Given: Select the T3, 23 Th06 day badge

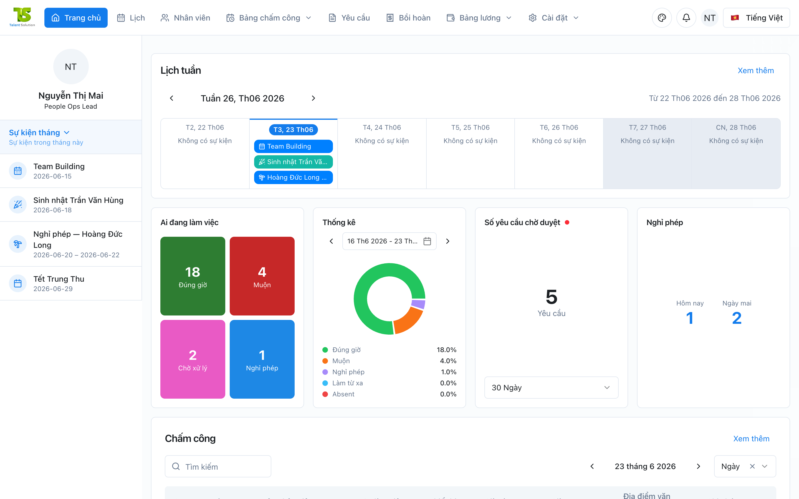Looking at the screenshot, I should tap(293, 130).
